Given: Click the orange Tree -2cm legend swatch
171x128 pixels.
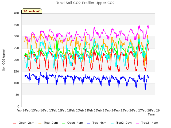Looking at the screenshot, I should 40,123.
